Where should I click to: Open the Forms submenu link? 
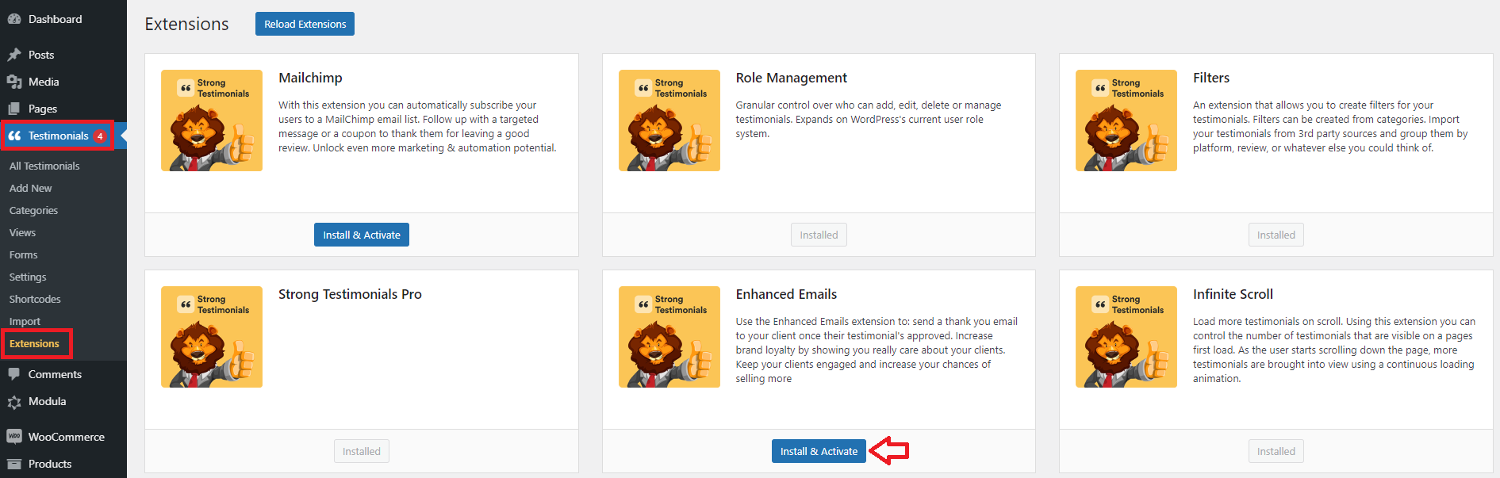coord(23,254)
